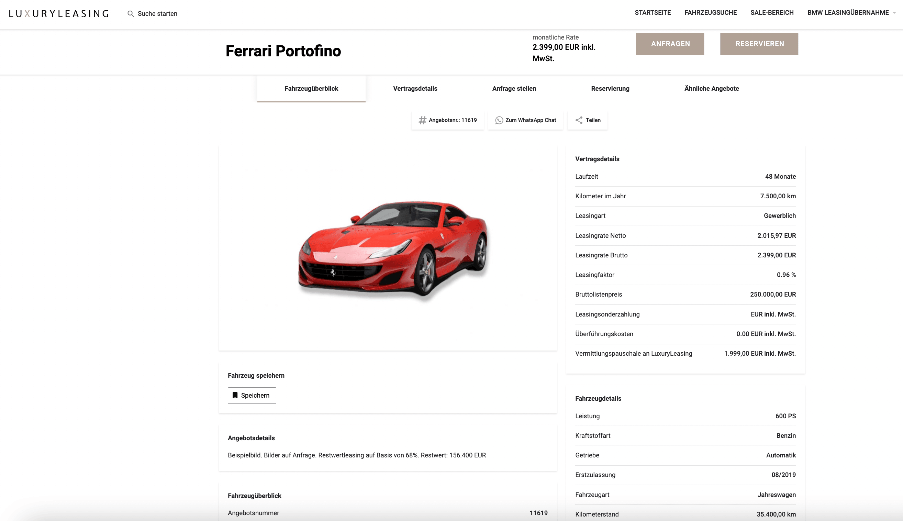Click Leasingrate Brutto value in Vertragsdetails
Screen dimensions: 903x521
(x=776, y=255)
